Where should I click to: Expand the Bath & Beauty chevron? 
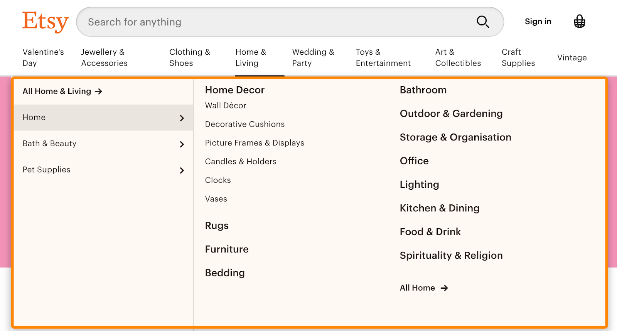pyautogui.click(x=182, y=144)
